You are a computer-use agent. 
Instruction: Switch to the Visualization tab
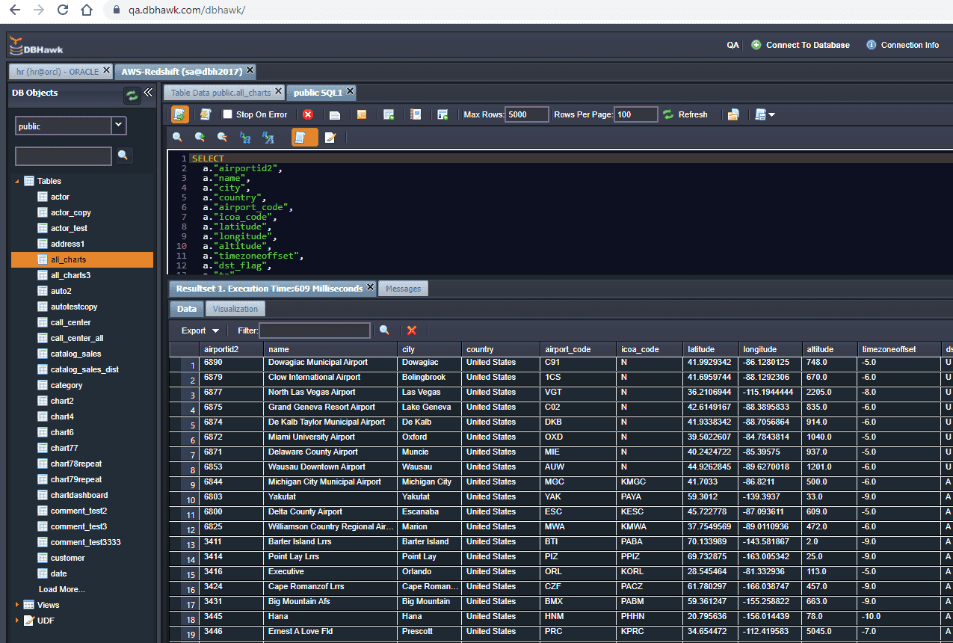235,309
